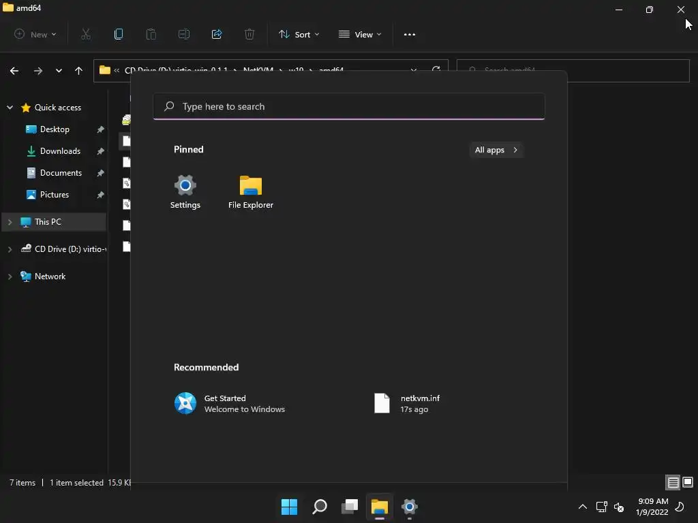Click the address bar folder icon
Image resolution: width=698 pixels, height=523 pixels.
(104, 70)
